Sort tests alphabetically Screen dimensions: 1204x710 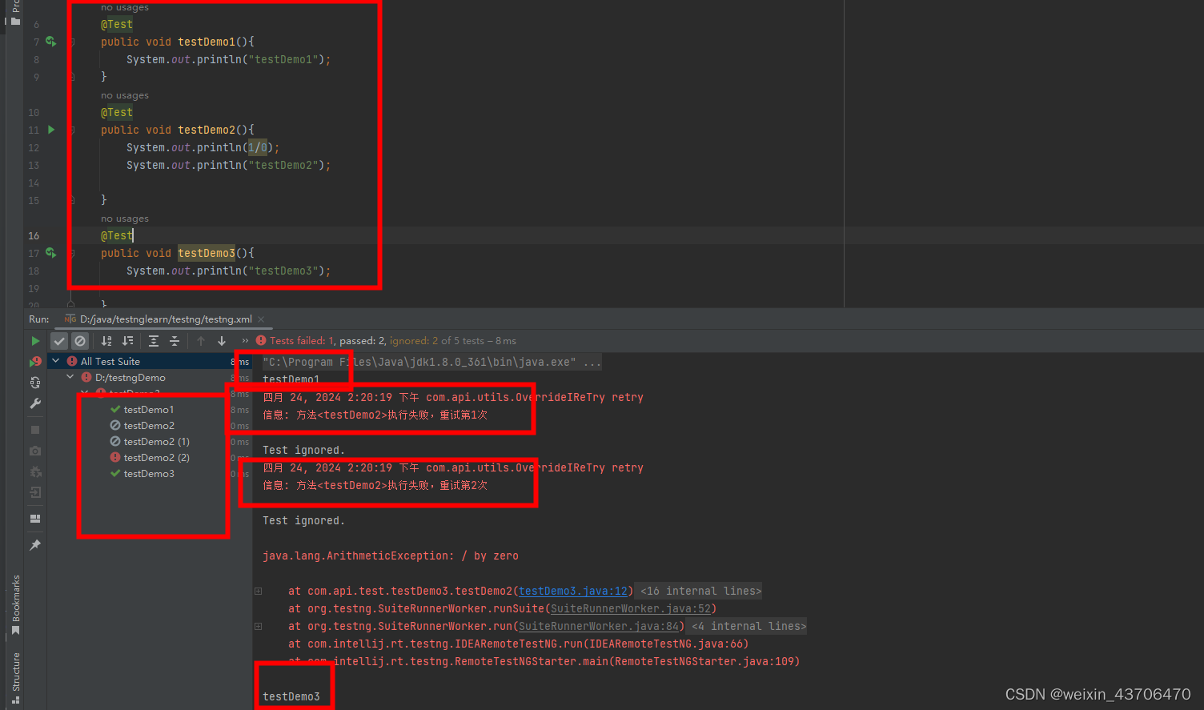click(x=106, y=341)
